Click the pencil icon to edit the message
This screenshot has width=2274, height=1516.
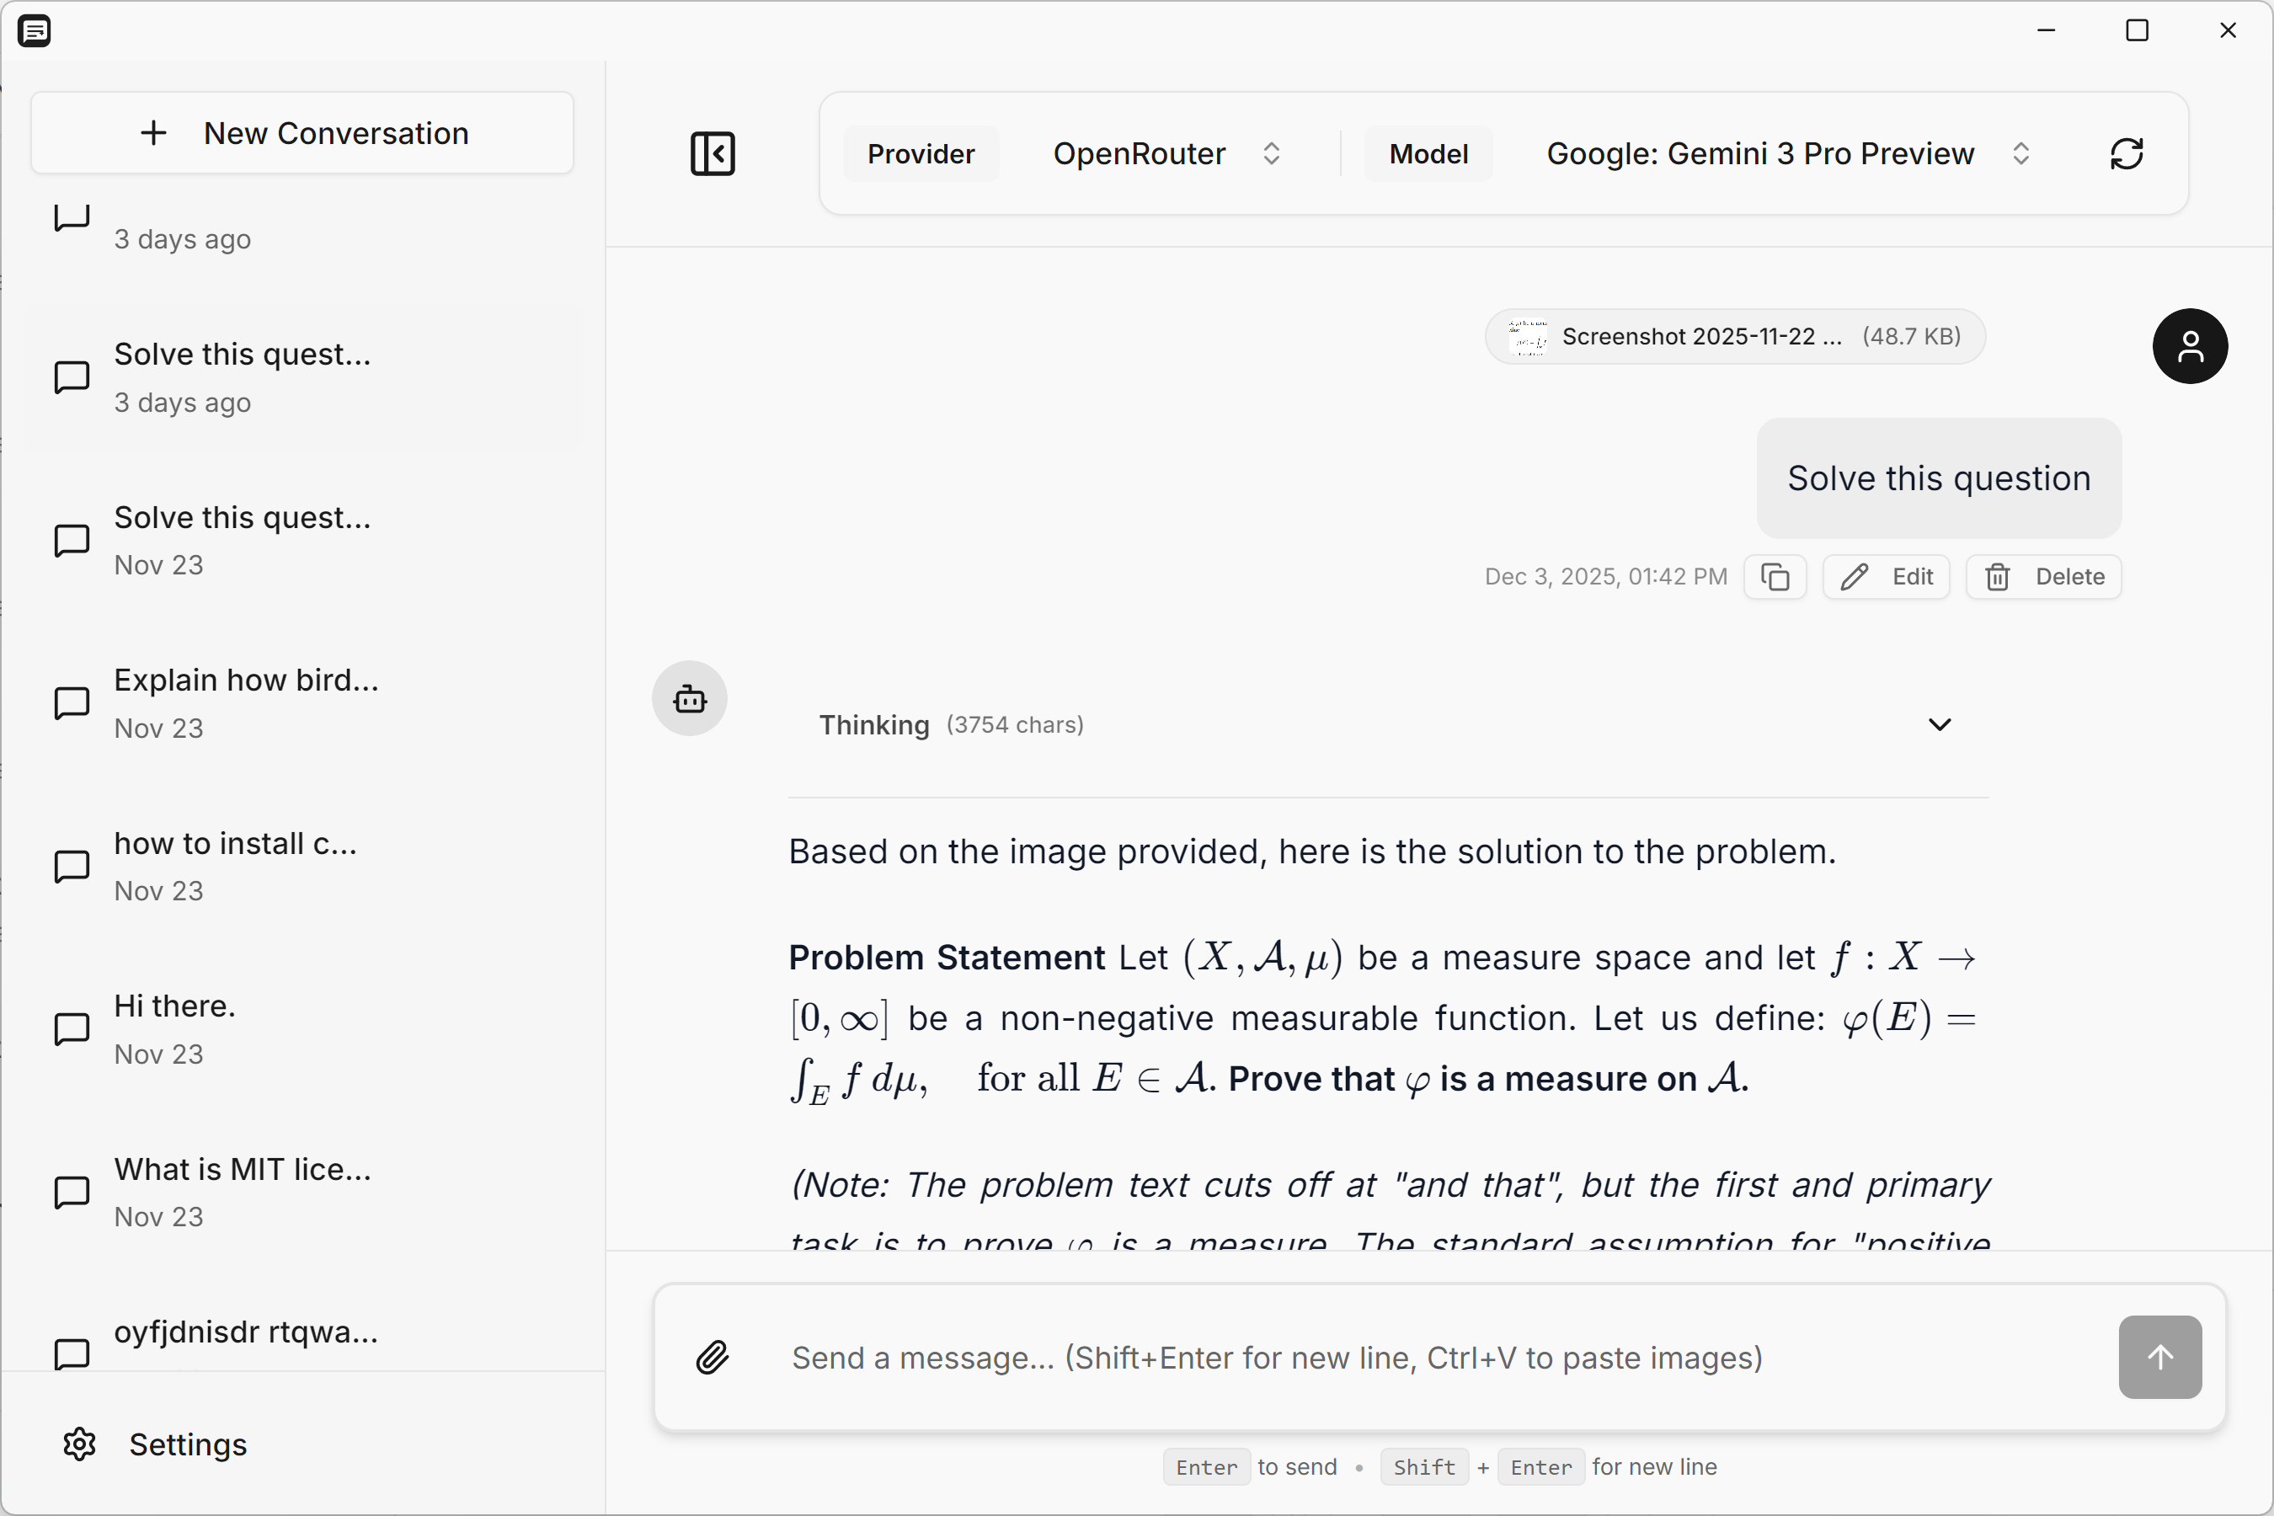pos(1856,576)
